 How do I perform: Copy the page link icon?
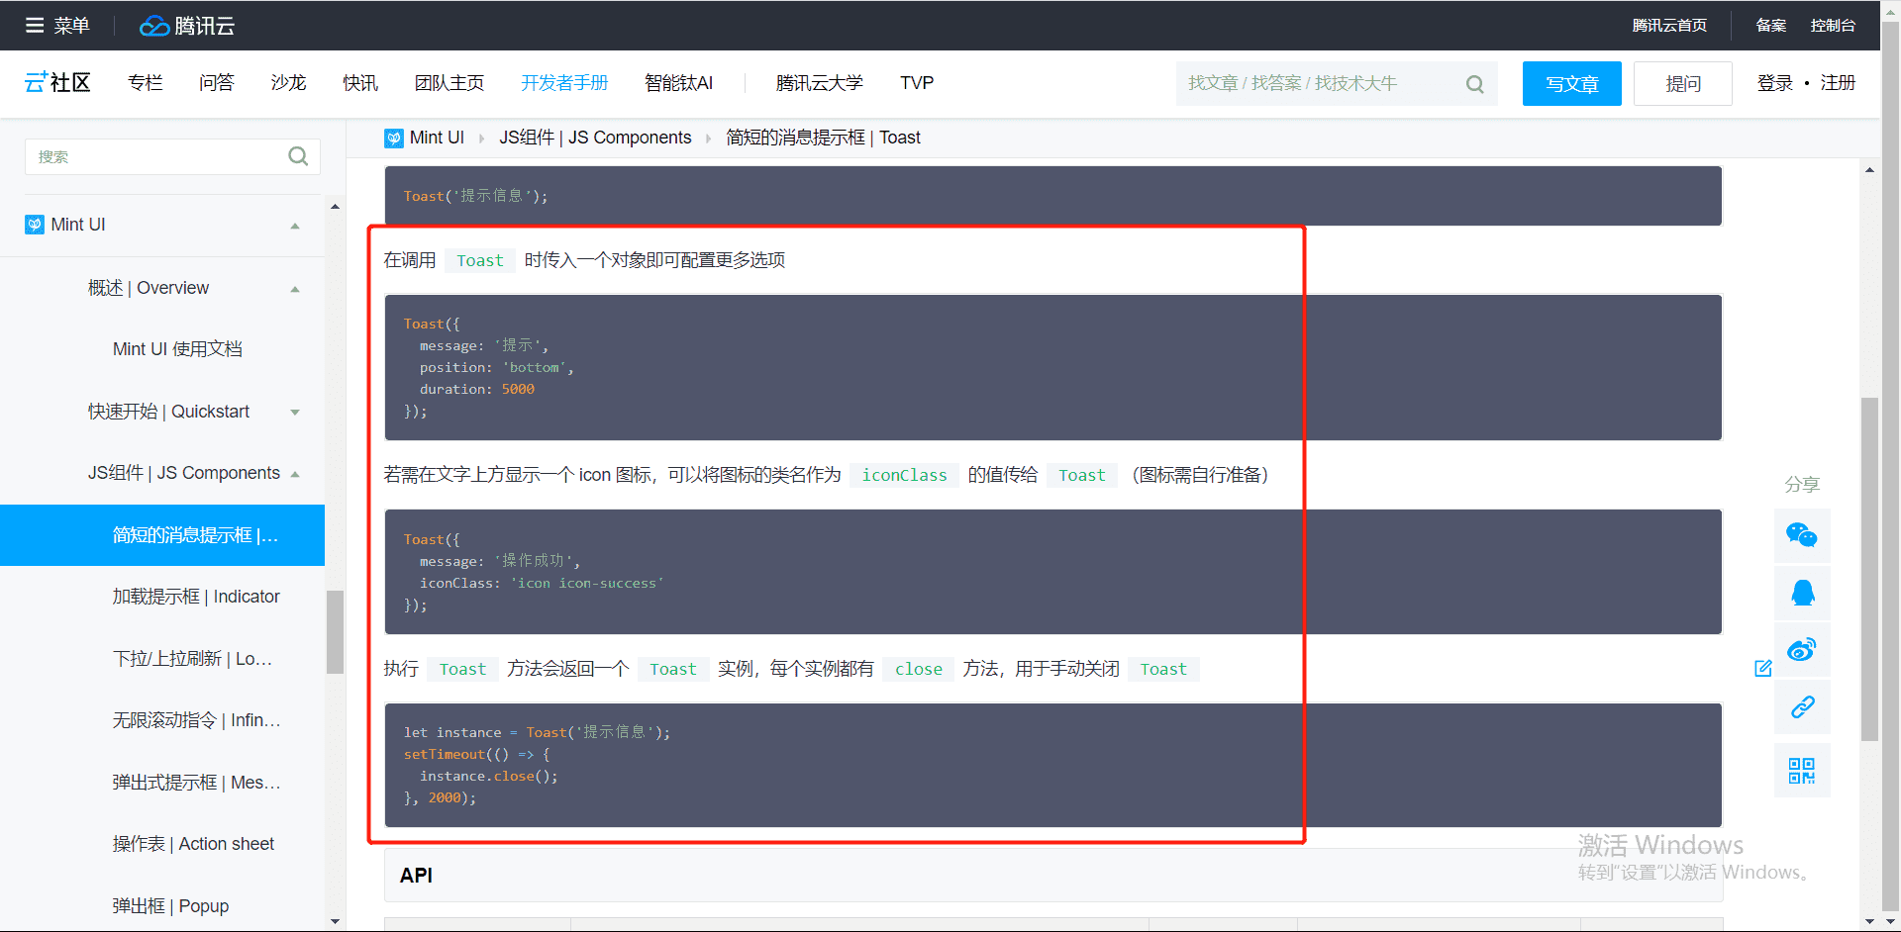tap(1802, 707)
